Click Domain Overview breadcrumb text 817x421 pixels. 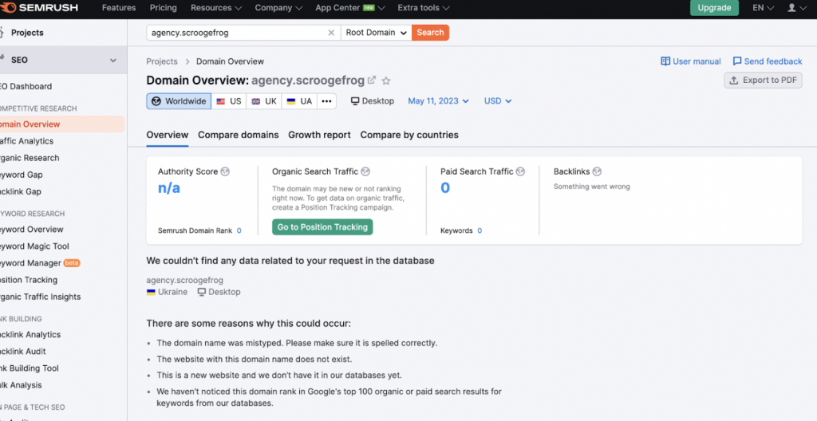click(230, 61)
